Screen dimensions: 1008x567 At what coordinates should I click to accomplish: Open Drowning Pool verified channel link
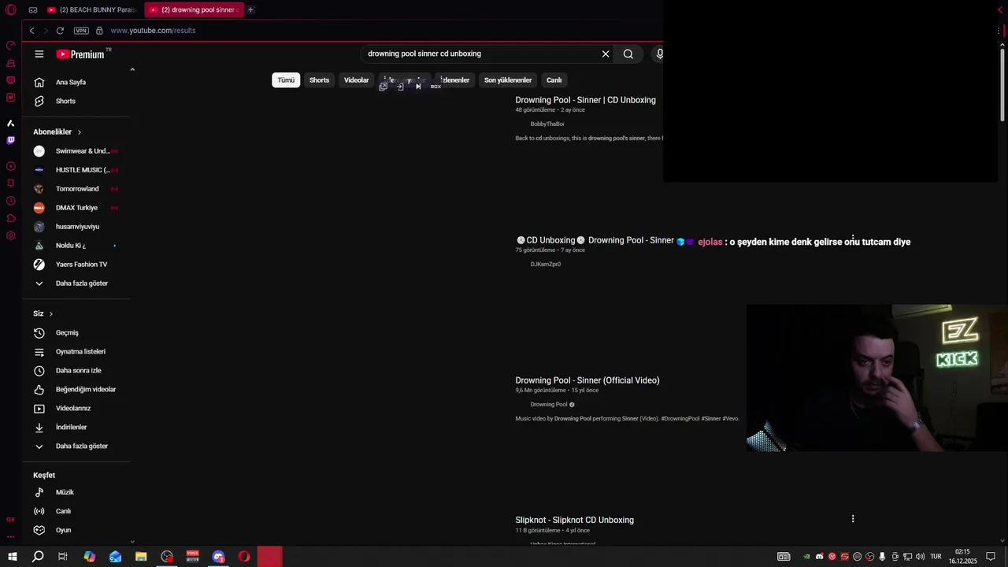click(x=549, y=405)
